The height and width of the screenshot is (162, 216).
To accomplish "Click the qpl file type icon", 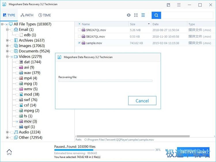I will pyautogui.click(x=21, y=127).
